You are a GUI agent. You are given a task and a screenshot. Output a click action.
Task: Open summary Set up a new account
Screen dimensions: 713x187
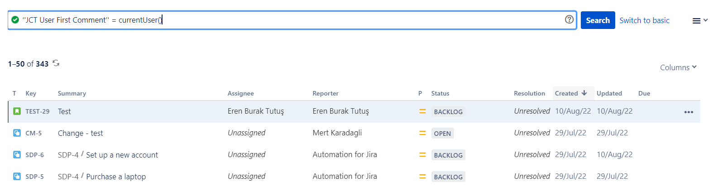[x=122, y=155]
